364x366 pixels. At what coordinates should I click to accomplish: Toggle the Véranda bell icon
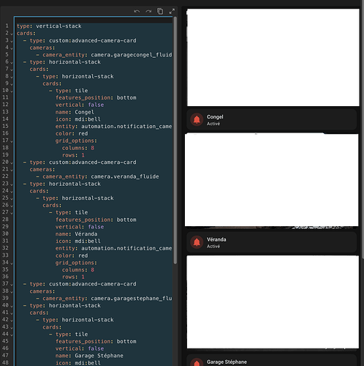(x=197, y=242)
